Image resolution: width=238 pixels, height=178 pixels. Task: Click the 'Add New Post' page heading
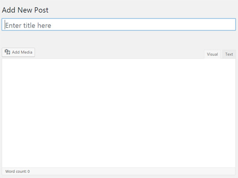(25, 10)
